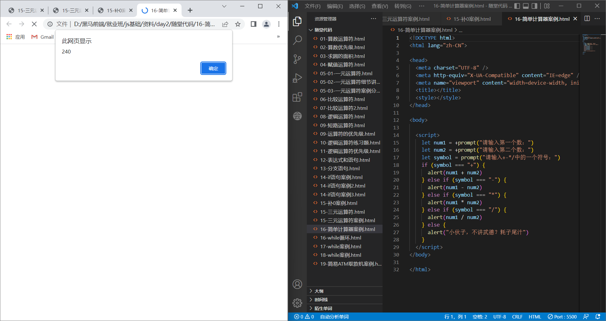Open explorer panel more actions menu
Image resolution: width=606 pixels, height=321 pixels.
coord(374,19)
